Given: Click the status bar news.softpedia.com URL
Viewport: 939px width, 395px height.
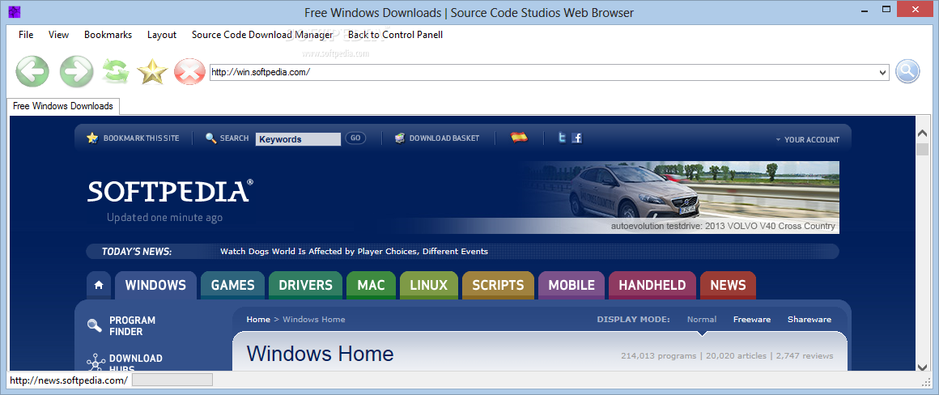Looking at the screenshot, I should point(69,380).
